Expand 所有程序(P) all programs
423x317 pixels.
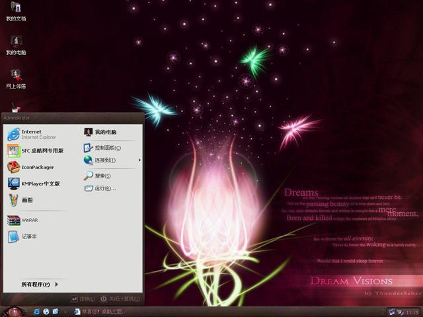(40, 284)
